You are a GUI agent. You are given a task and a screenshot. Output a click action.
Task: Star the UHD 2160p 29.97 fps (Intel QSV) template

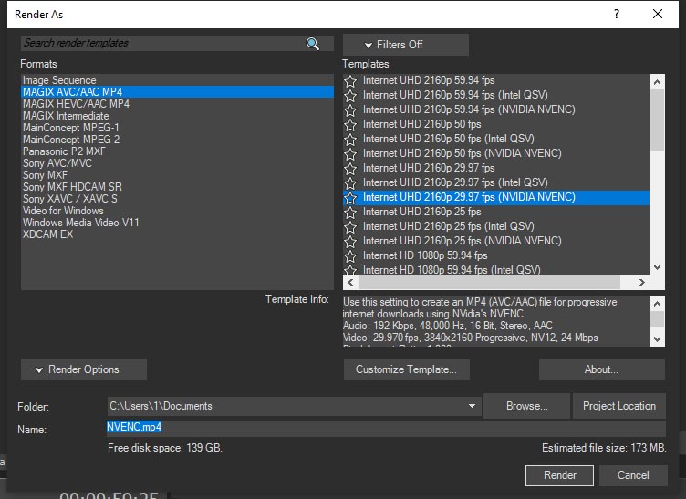click(x=350, y=182)
